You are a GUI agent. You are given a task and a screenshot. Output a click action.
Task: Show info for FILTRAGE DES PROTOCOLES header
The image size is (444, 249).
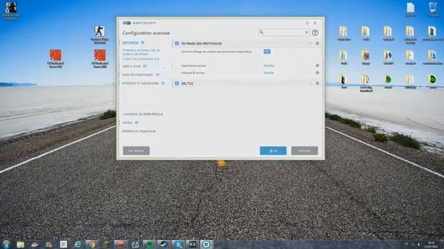[318, 44]
